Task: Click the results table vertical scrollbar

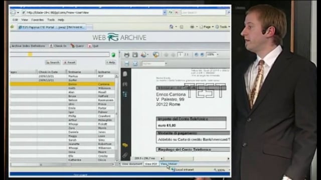Action: click(x=116, y=118)
